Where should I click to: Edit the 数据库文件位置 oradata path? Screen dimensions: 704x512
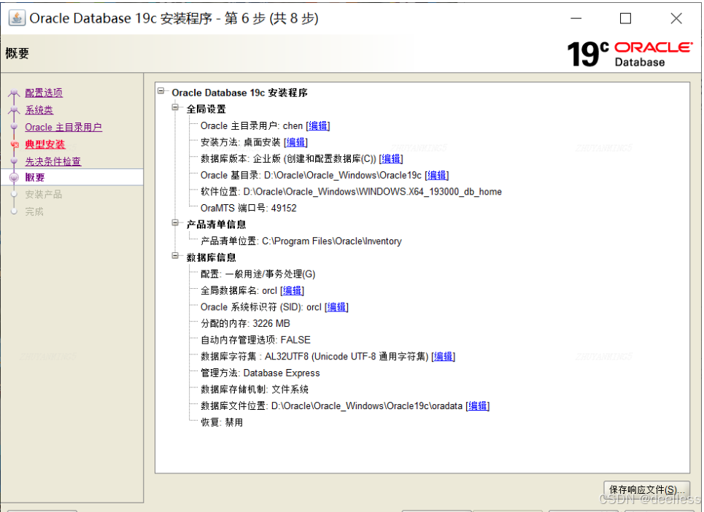point(478,406)
